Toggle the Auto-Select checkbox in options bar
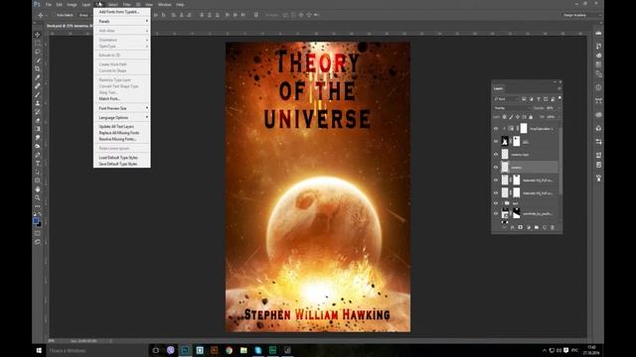The width and height of the screenshot is (636, 357). pos(53,15)
